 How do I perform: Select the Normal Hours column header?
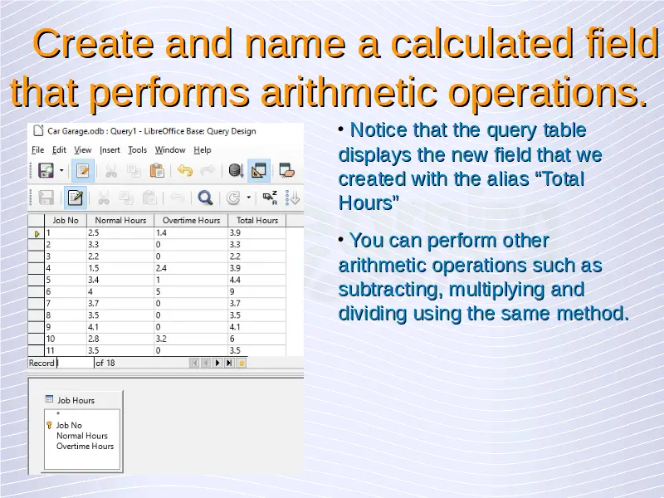click(x=120, y=220)
